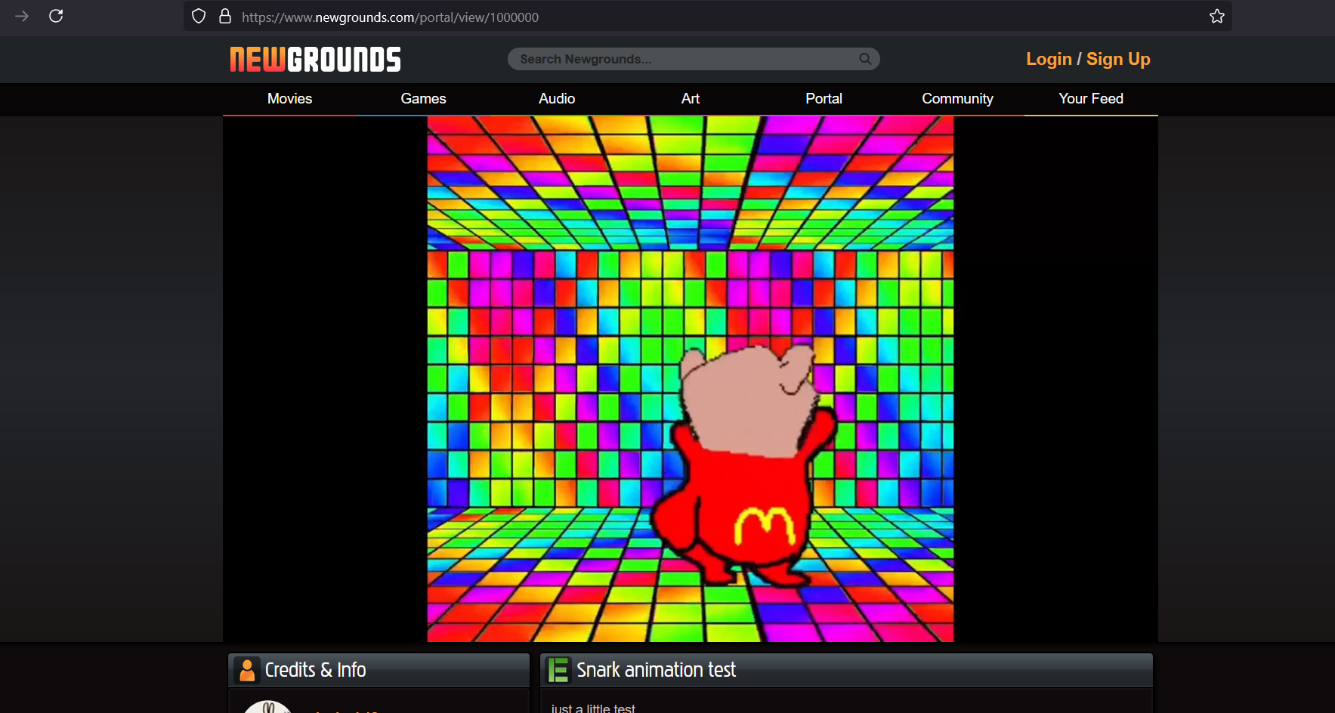Switch to the Audio section
Viewport: 1335px width, 713px height.
coord(557,99)
